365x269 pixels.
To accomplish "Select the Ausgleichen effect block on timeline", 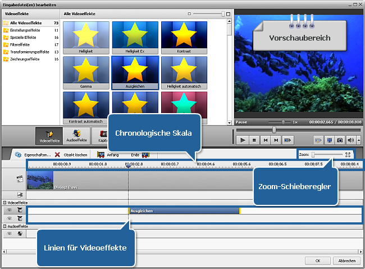I will point(184,210).
